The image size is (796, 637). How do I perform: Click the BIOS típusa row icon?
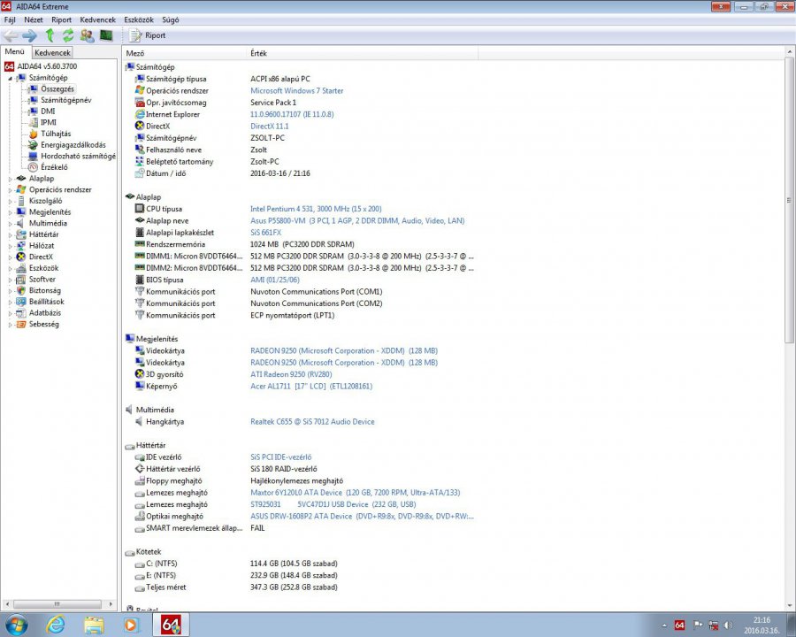(x=140, y=280)
